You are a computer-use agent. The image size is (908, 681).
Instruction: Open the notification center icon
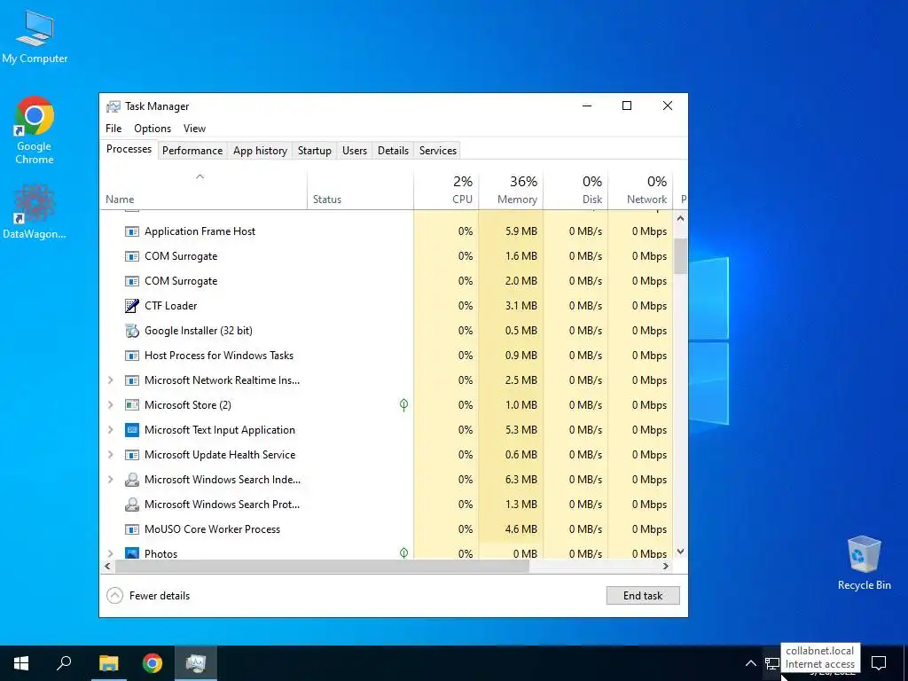879,663
